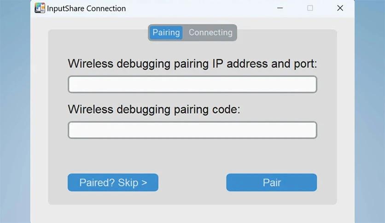385x223 pixels.
Task: Maximize the InputShare Connection window
Action: tap(310, 8)
